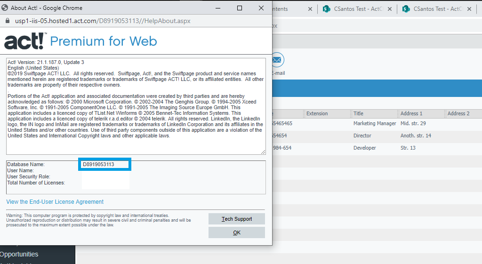Click the Database Name value D8919053113
This screenshot has height=264, width=482.
[98, 164]
